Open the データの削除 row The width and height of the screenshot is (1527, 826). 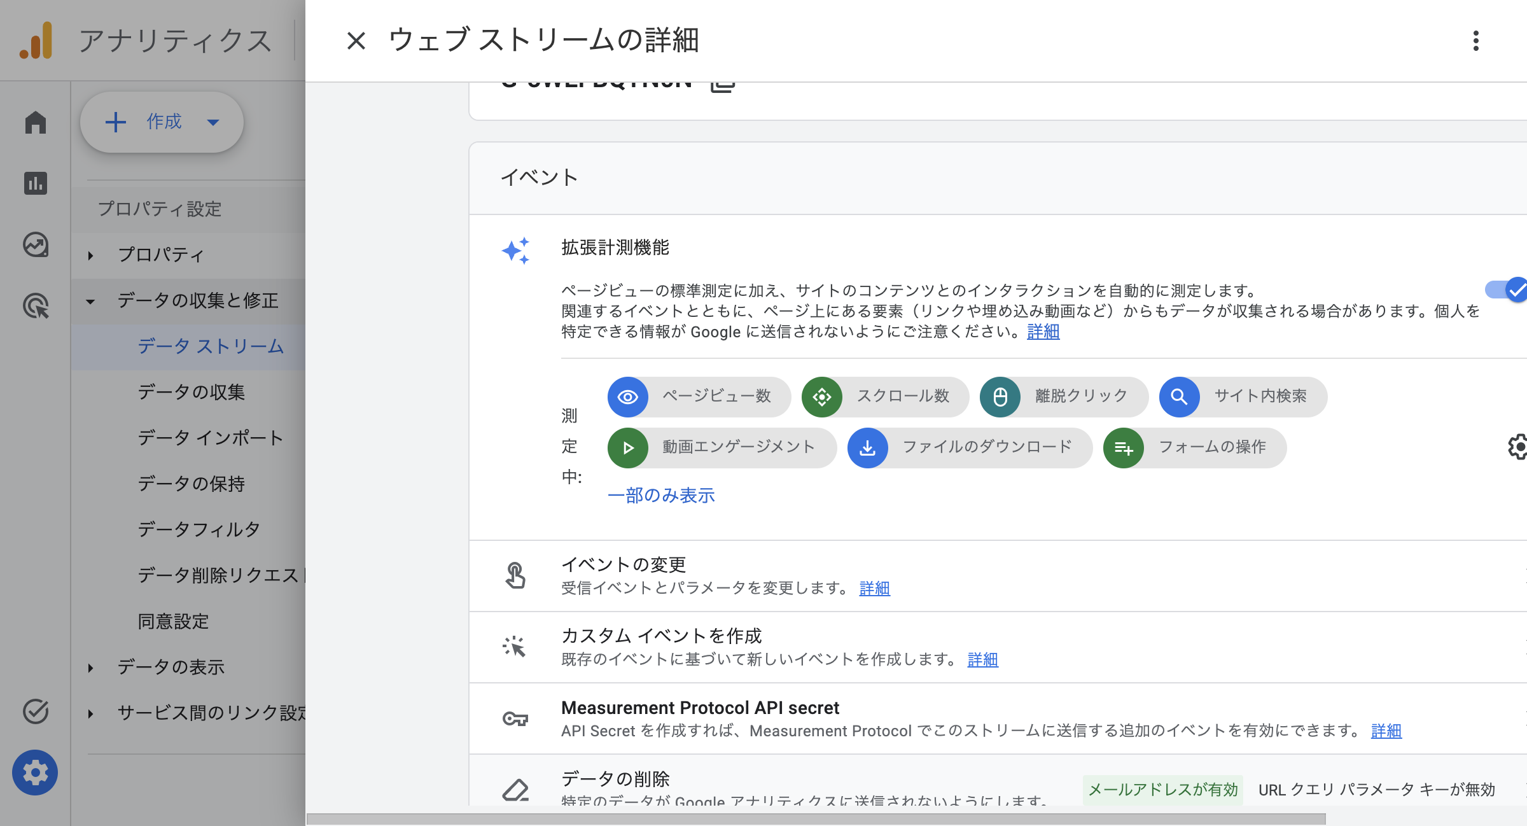[998, 780]
